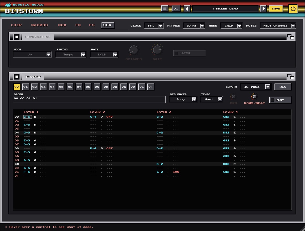Click the Layer 4 column header
Viewport: 305px width, 231px height.
230,112
